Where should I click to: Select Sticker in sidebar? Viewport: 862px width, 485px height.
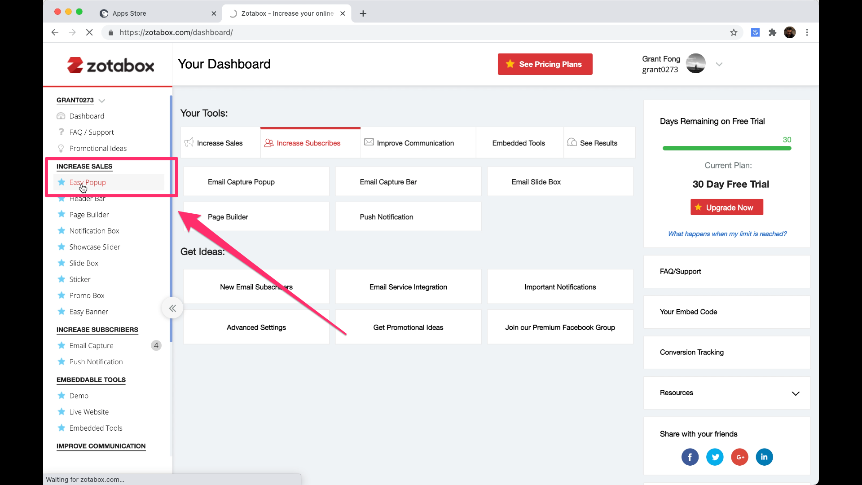coord(80,279)
